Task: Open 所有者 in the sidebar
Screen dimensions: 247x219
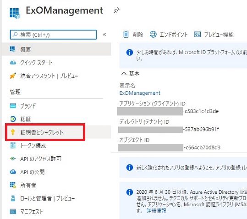Action: click(28, 185)
